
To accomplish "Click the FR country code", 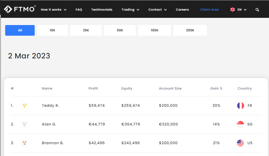I will [x=250, y=106].
